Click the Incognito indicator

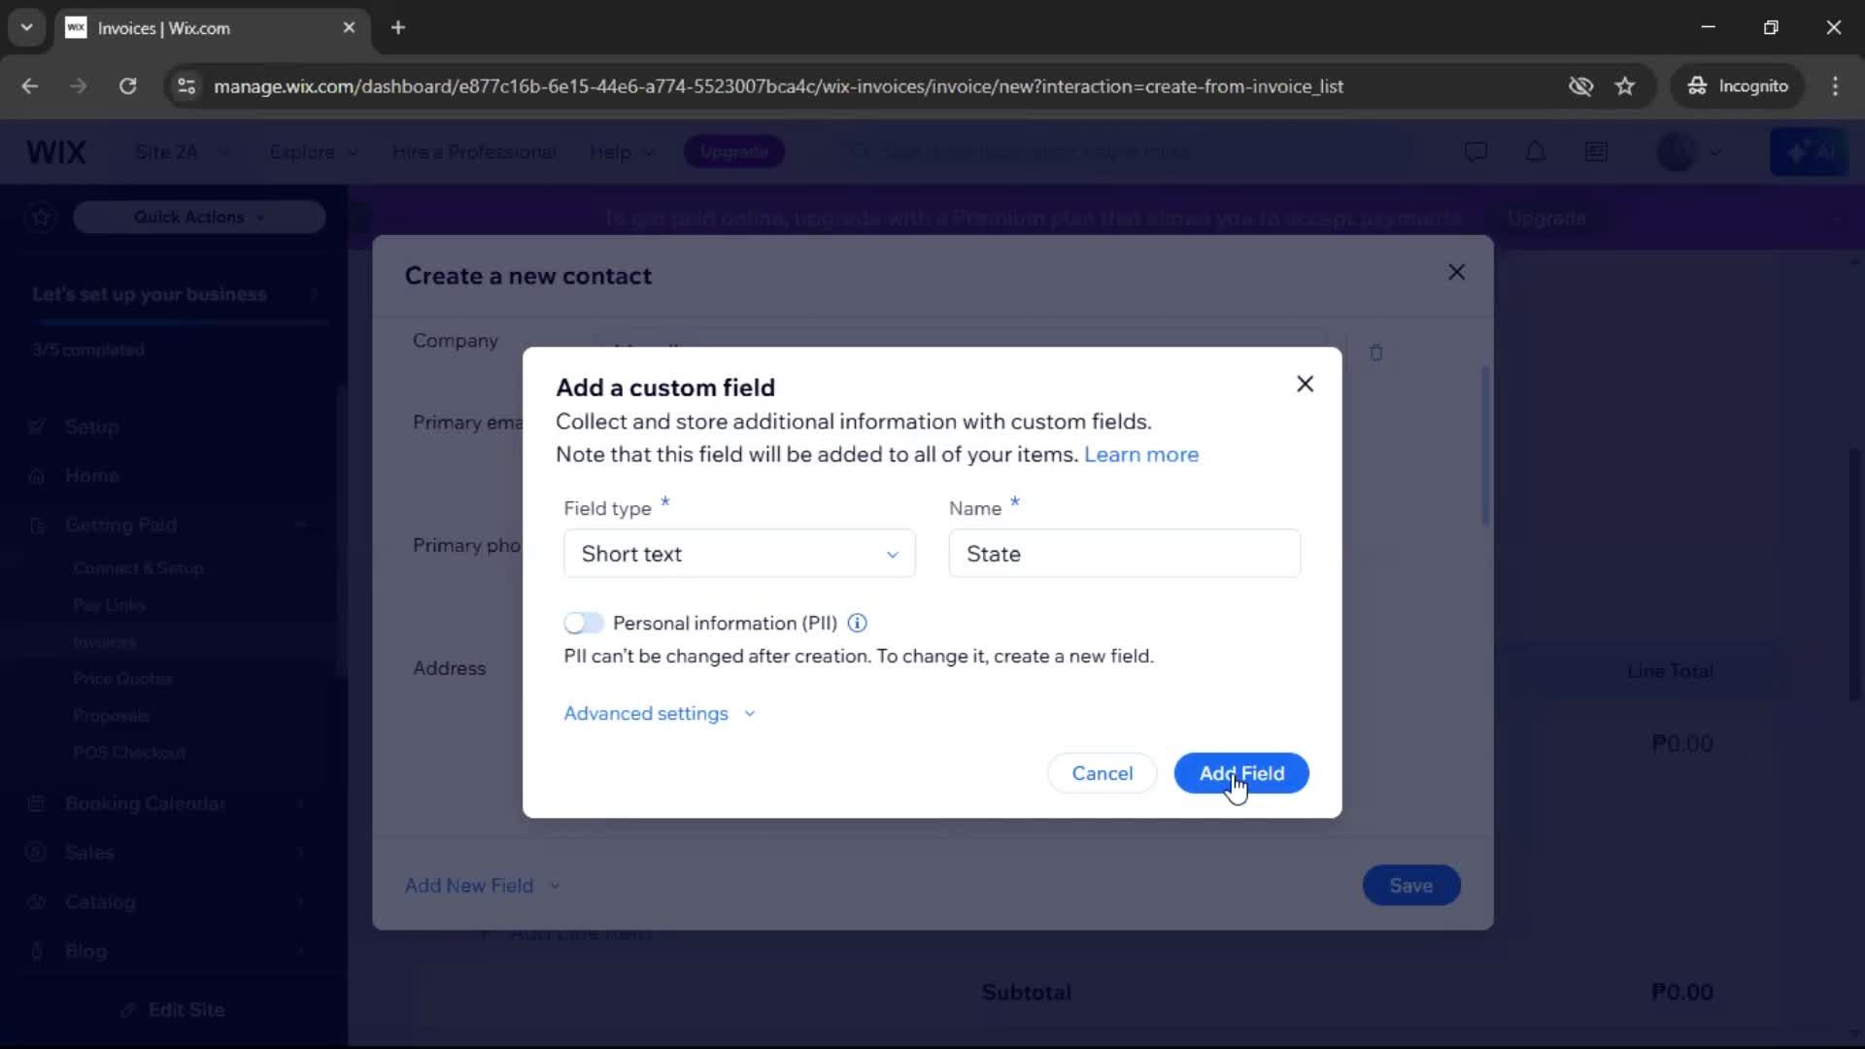(1737, 85)
